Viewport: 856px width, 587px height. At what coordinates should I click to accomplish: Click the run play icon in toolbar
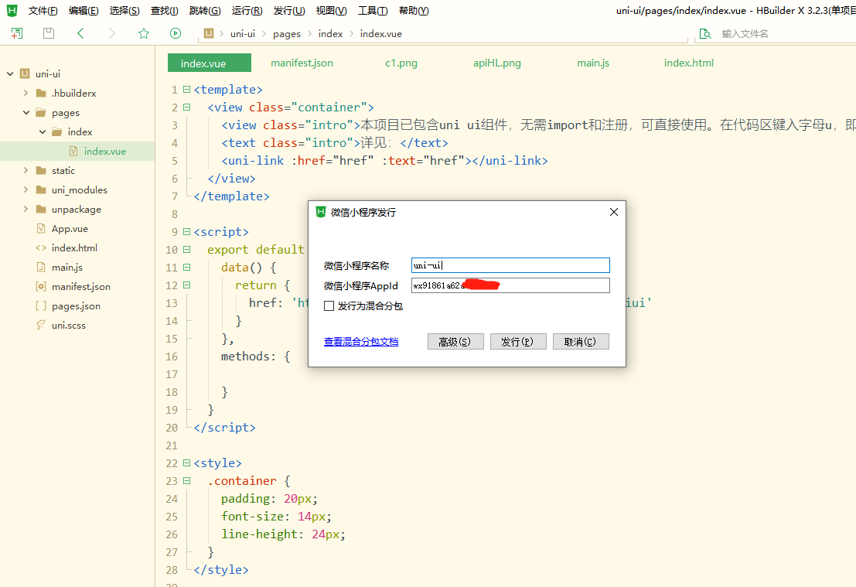(176, 33)
